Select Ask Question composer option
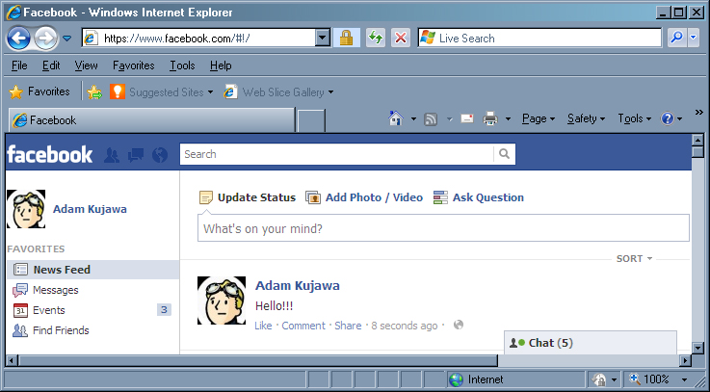 (x=479, y=197)
